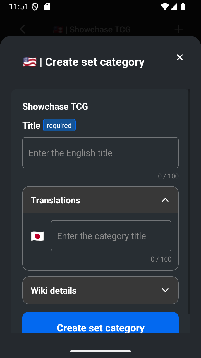Tap the US flag icon in dialog title
Viewport: 201px width, 358px height.
(30, 62)
